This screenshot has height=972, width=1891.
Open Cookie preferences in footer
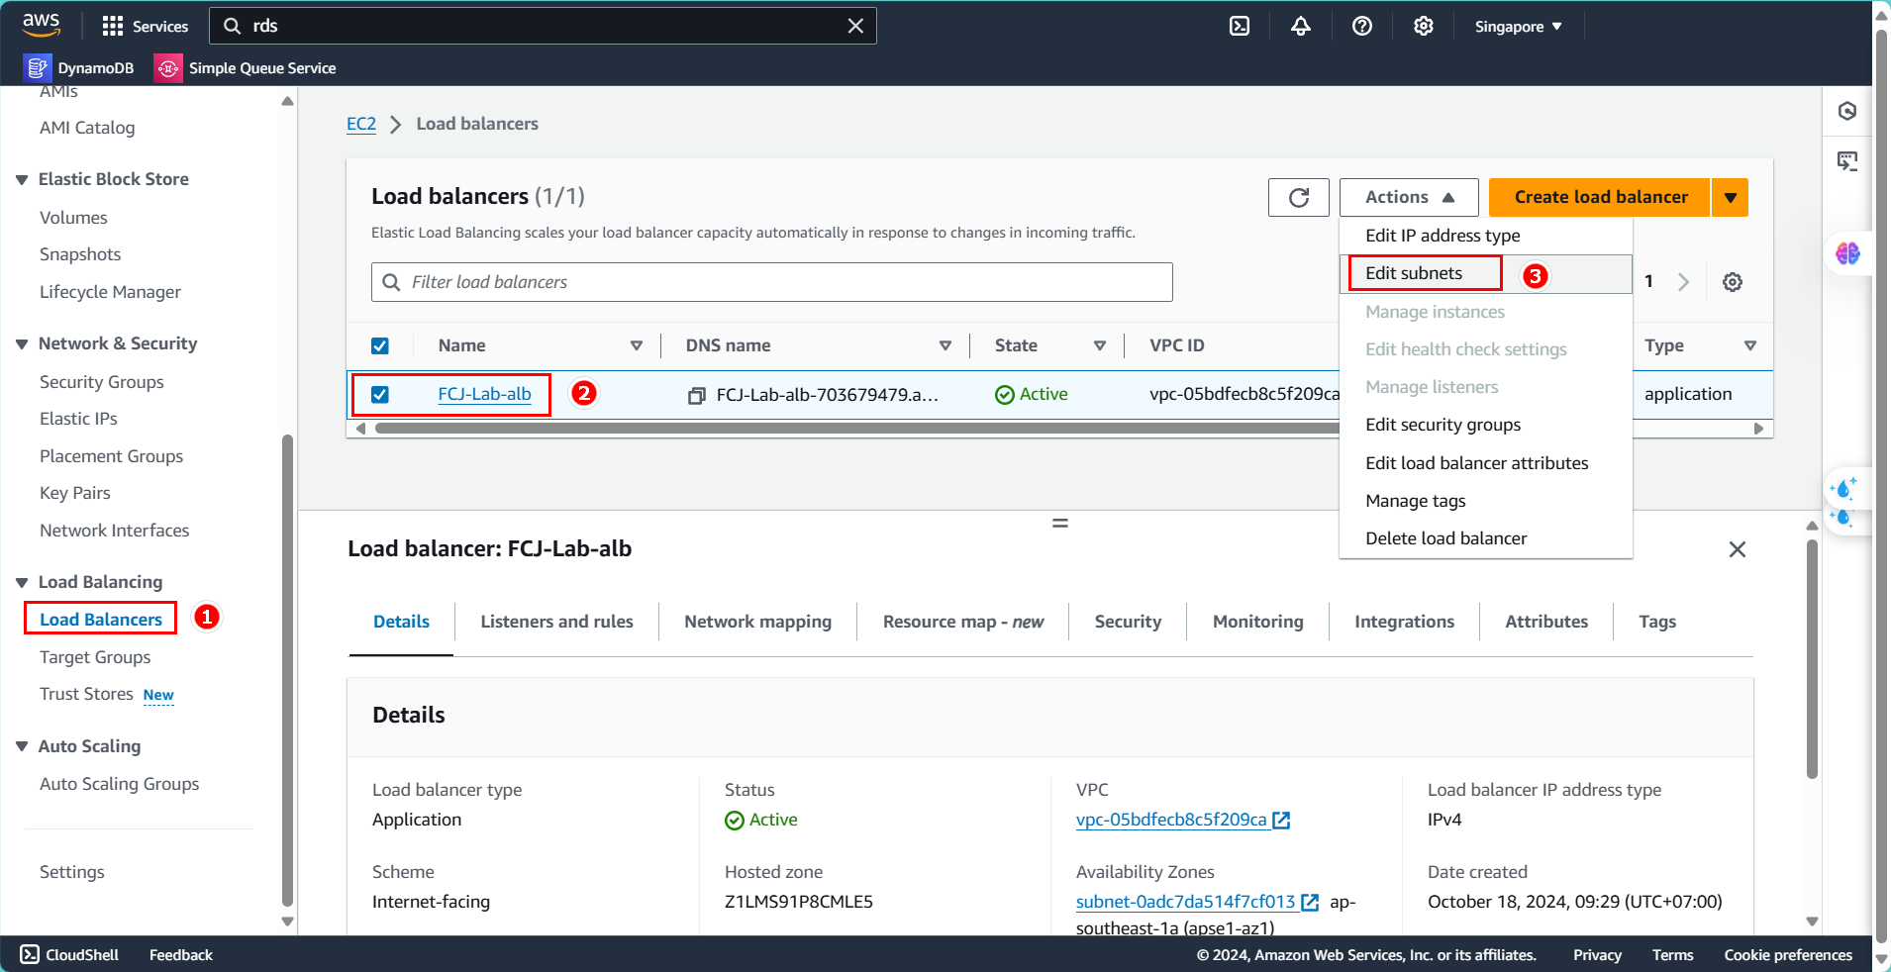coord(1788,955)
